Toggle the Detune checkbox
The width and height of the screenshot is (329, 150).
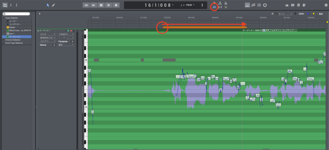point(50,45)
